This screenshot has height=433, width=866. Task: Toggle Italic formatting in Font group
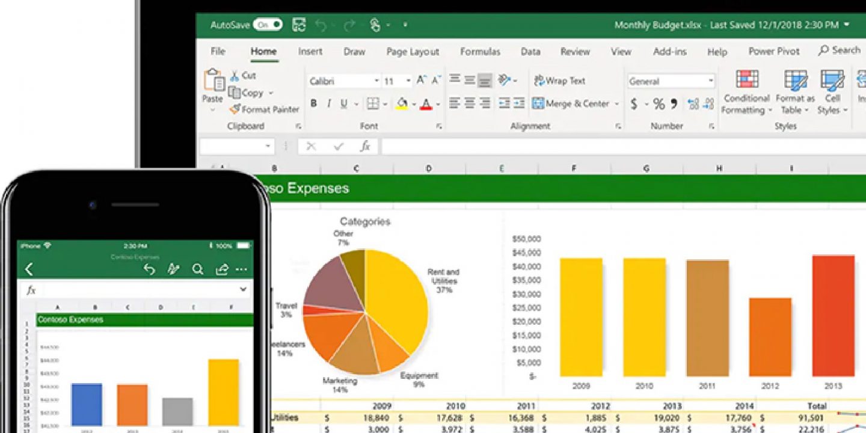point(328,103)
